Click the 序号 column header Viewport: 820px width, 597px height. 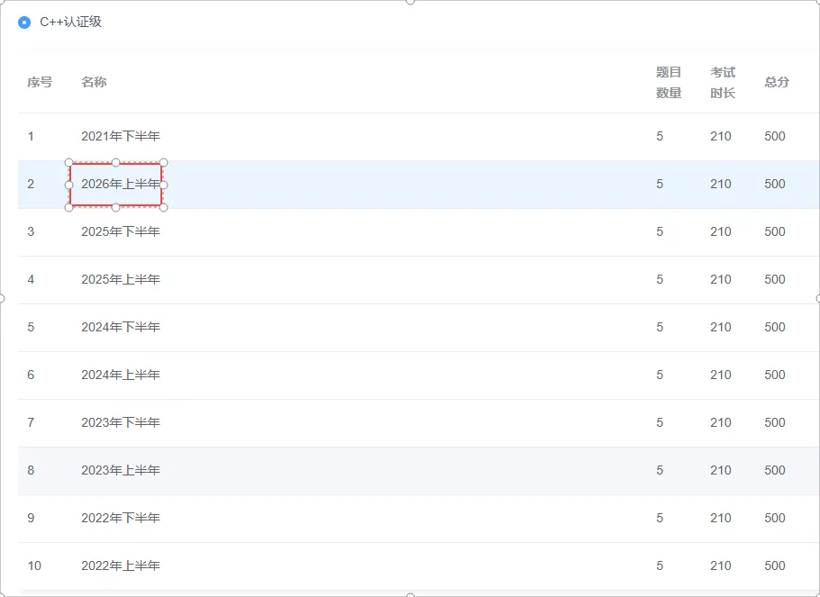pyautogui.click(x=40, y=82)
